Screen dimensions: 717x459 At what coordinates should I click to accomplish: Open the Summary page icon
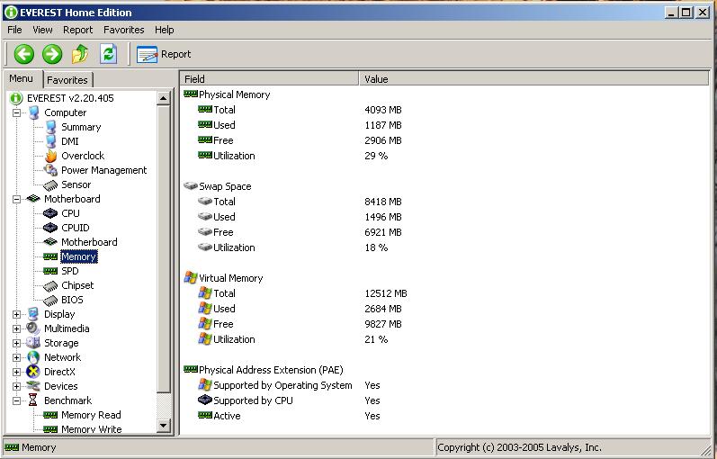click(50, 127)
